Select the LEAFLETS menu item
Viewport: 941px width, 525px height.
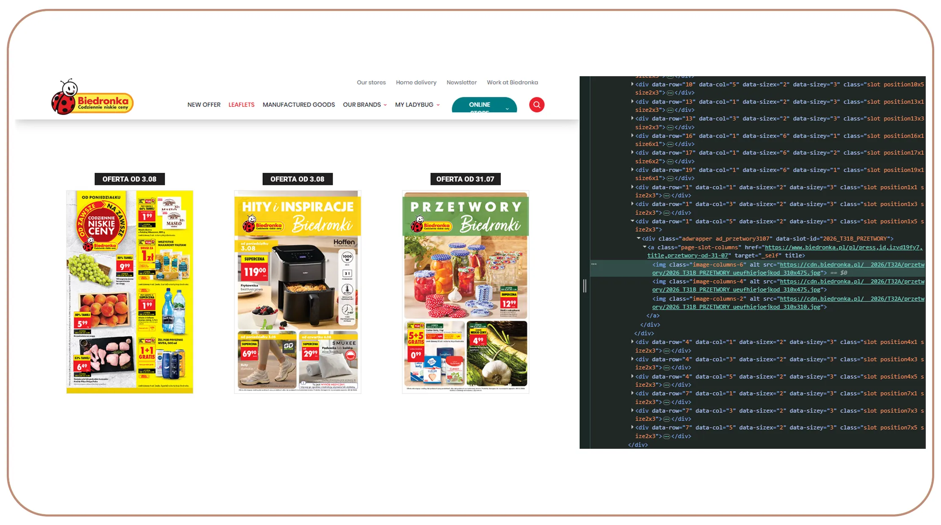[x=241, y=105]
